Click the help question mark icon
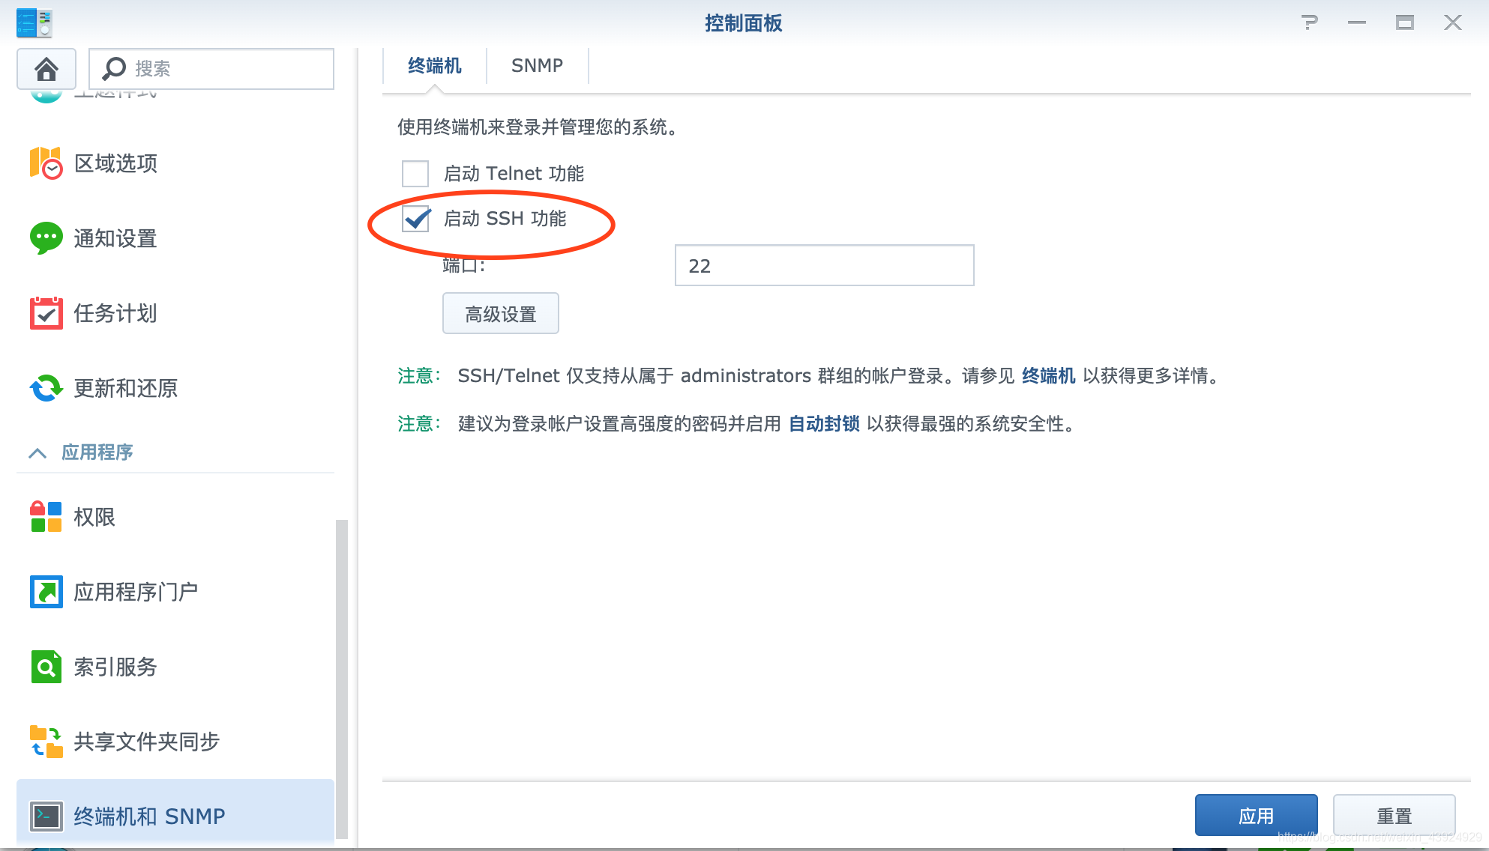This screenshot has width=1489, height=851. click(x=1309, y=23)
